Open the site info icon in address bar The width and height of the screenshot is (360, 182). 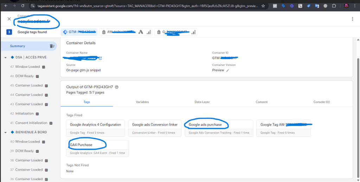click(x=33, y=6)
